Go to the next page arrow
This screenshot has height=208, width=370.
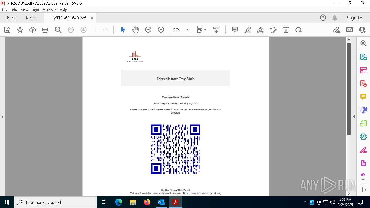click(x=84, y=30)
